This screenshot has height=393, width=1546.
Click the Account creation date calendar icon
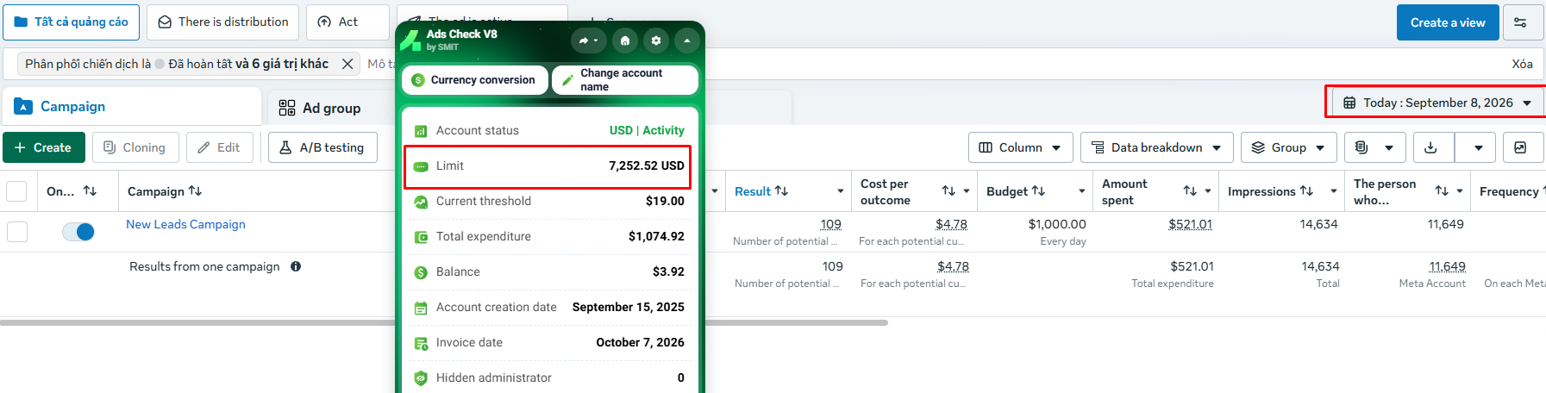pos(421,308)
